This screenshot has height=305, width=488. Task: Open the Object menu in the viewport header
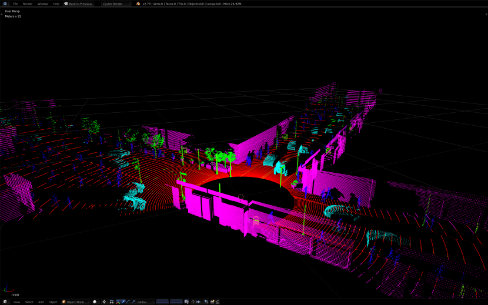53,302
